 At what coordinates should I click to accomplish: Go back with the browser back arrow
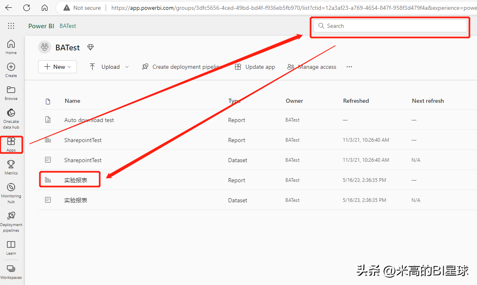pyautogui.click(x=9, y=8)
